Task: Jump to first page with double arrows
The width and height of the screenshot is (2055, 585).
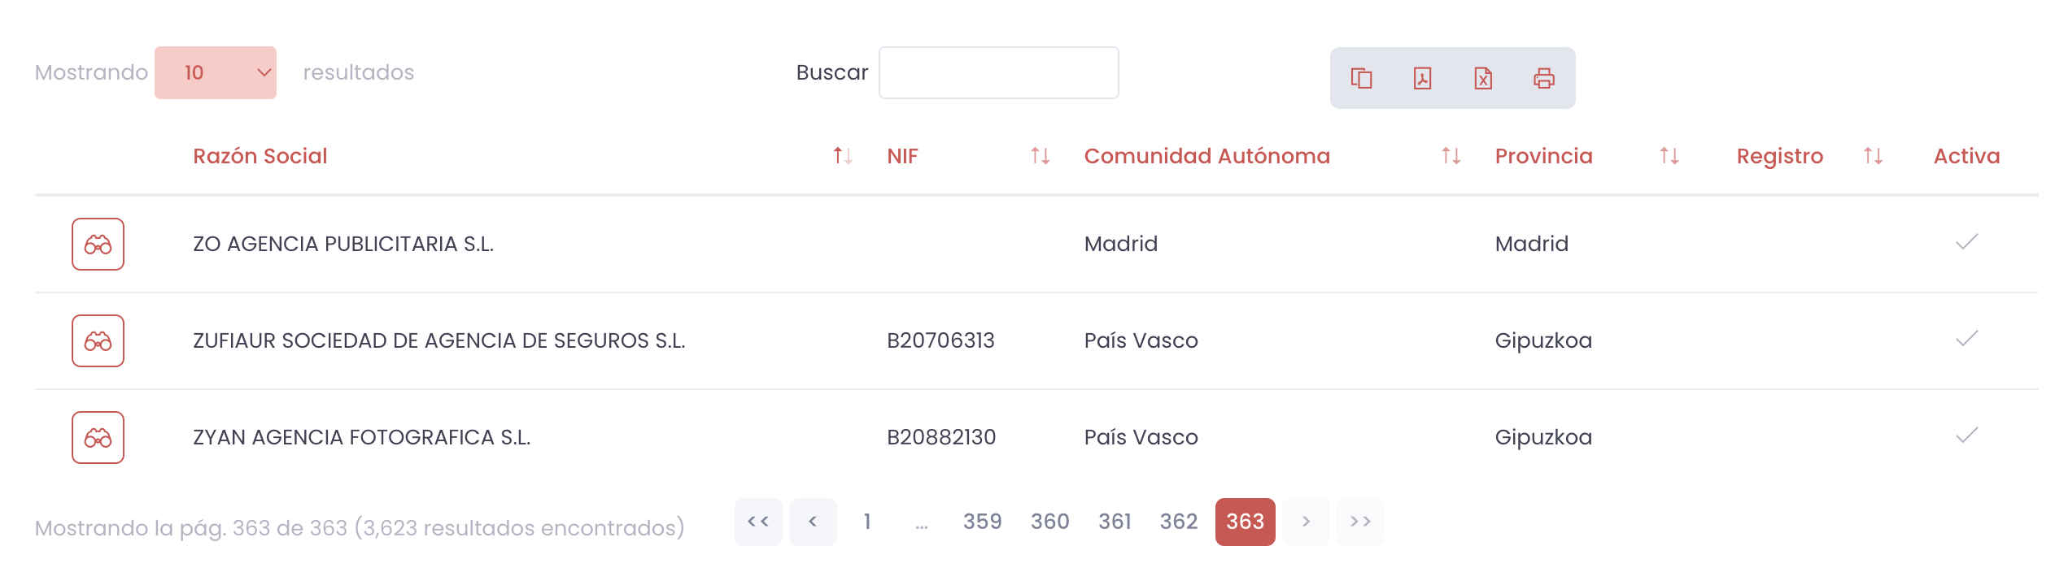Action: pos(758,522)
